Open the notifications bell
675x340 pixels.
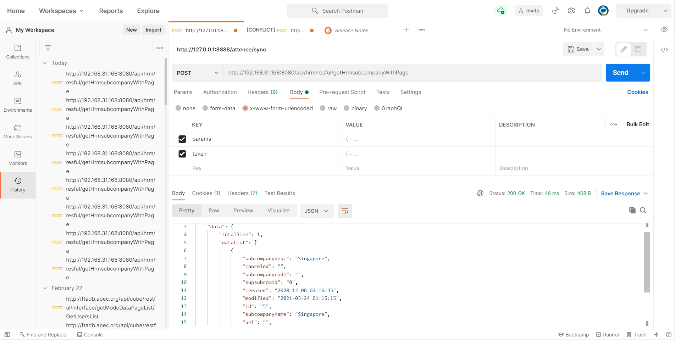pos(587,11)
